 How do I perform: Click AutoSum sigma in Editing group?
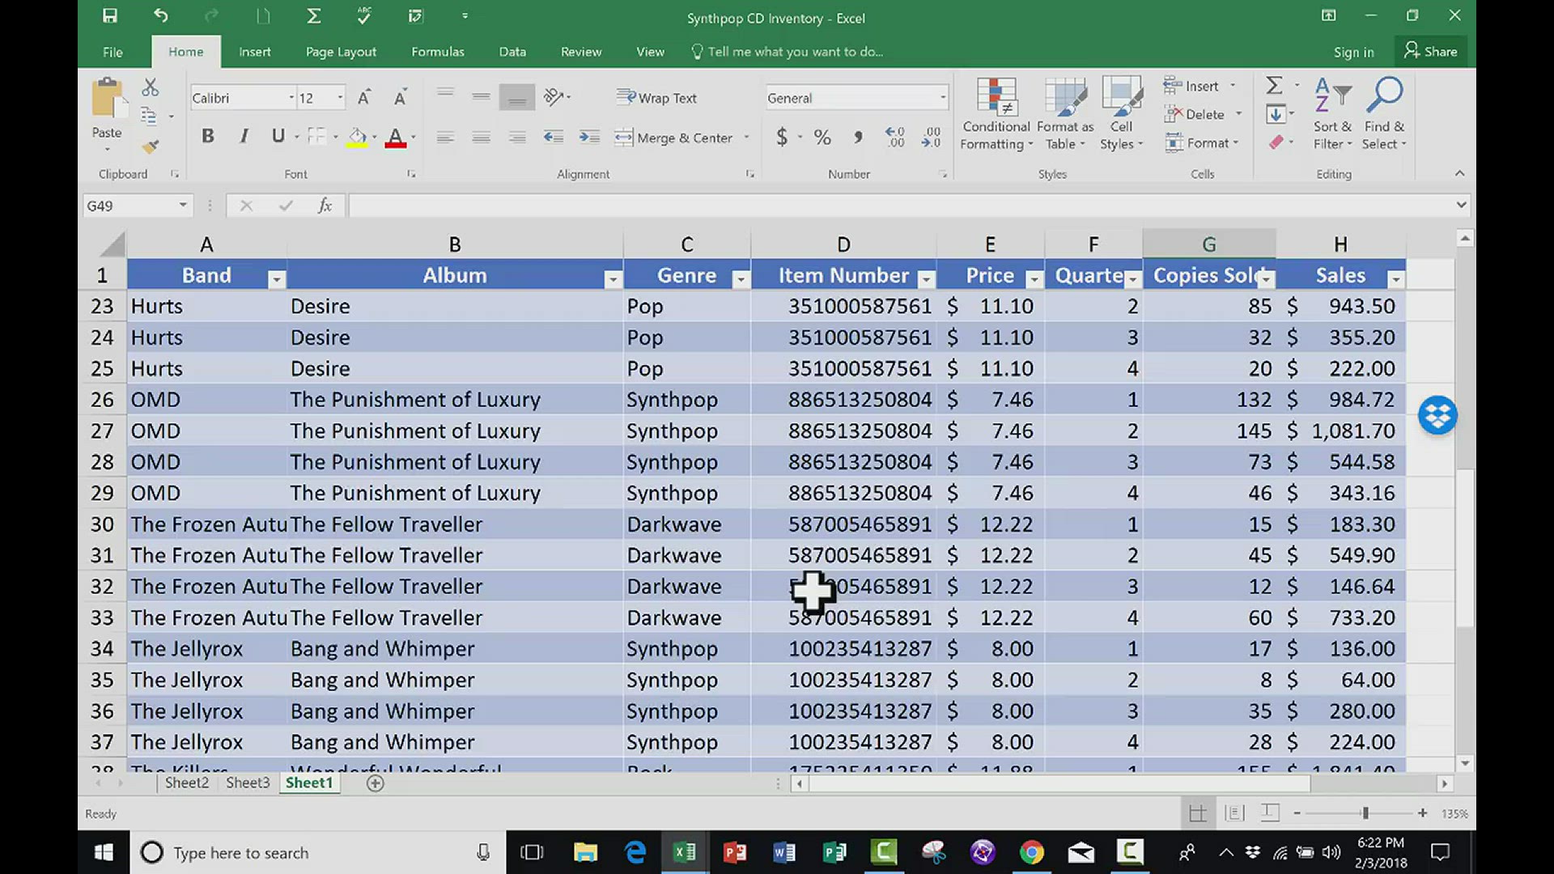tap(1274, 85)
